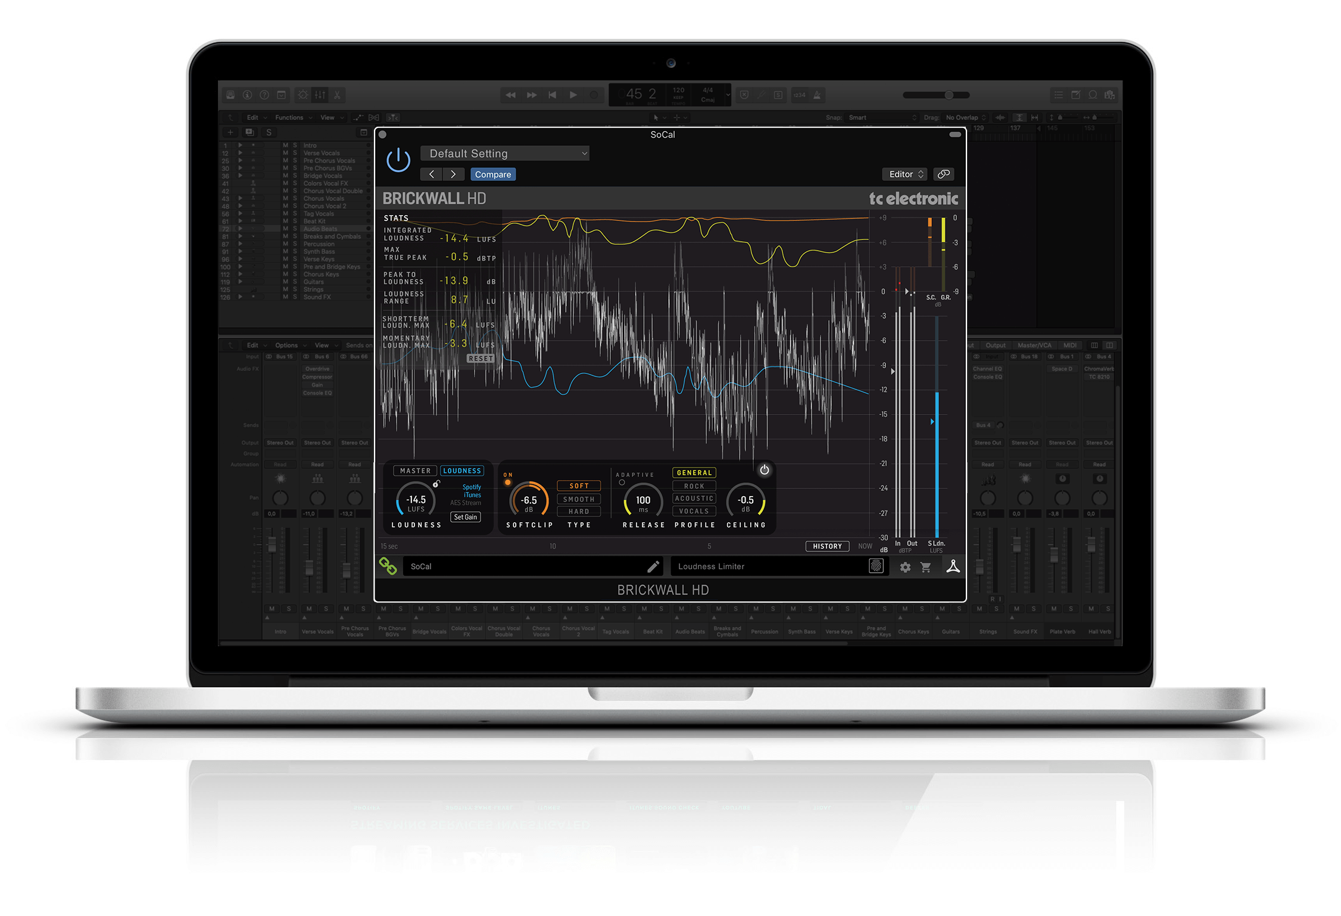Toggle Logic's Mixer toolbar icon
This screenshot has height=916, width=1341.
coord(320,95)
